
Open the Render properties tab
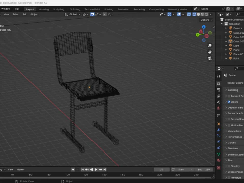click(x=219, y=84)
